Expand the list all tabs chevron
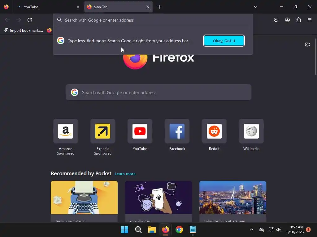Viewport: 317px width, 237px height. point(256,7)
